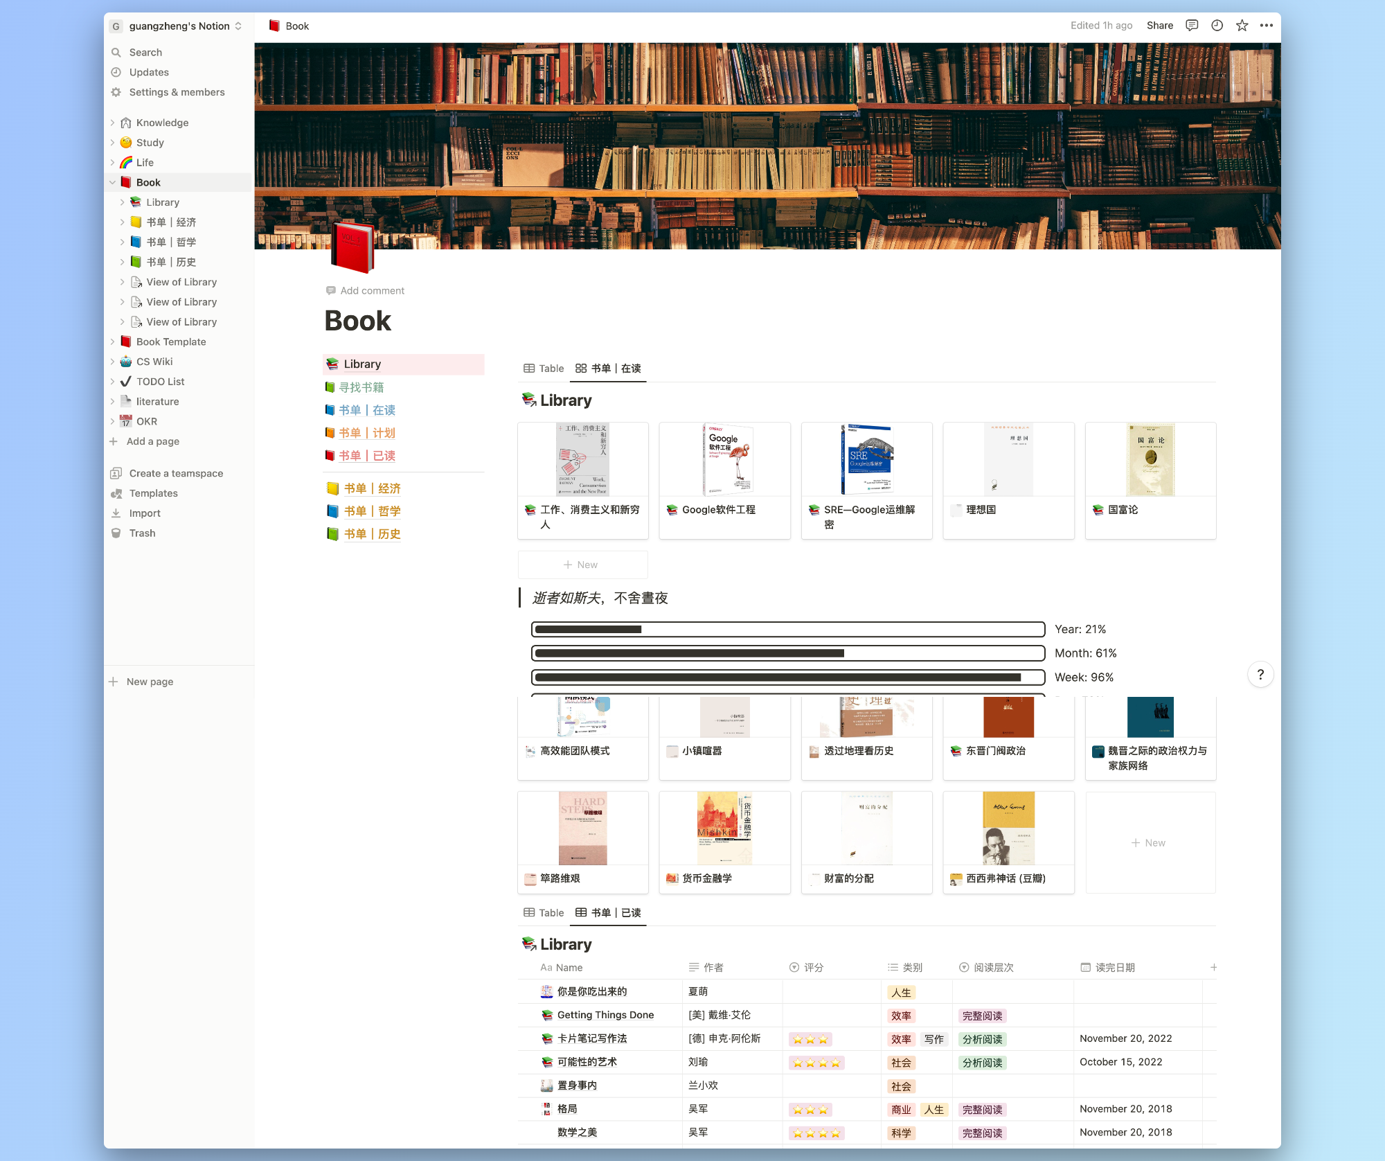
Task: Star this page as favorite
Action: pos(1242,26)
